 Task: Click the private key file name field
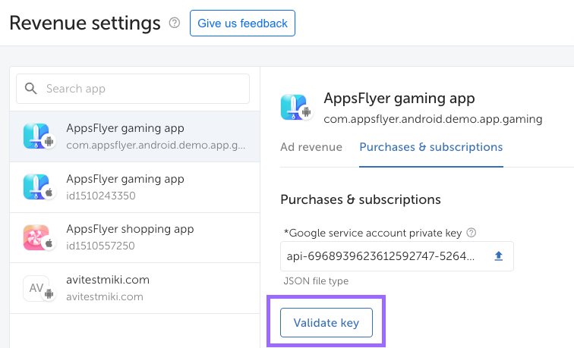pos(380,256)
